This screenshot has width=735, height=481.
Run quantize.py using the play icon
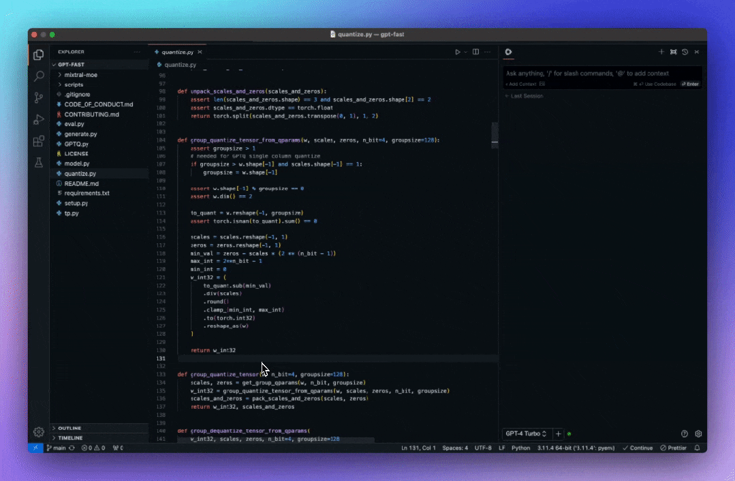tap(458, 51)
